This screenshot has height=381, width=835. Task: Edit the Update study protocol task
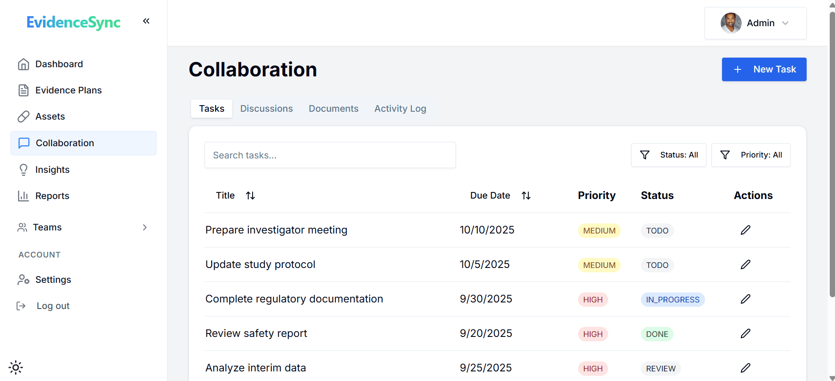745,264
